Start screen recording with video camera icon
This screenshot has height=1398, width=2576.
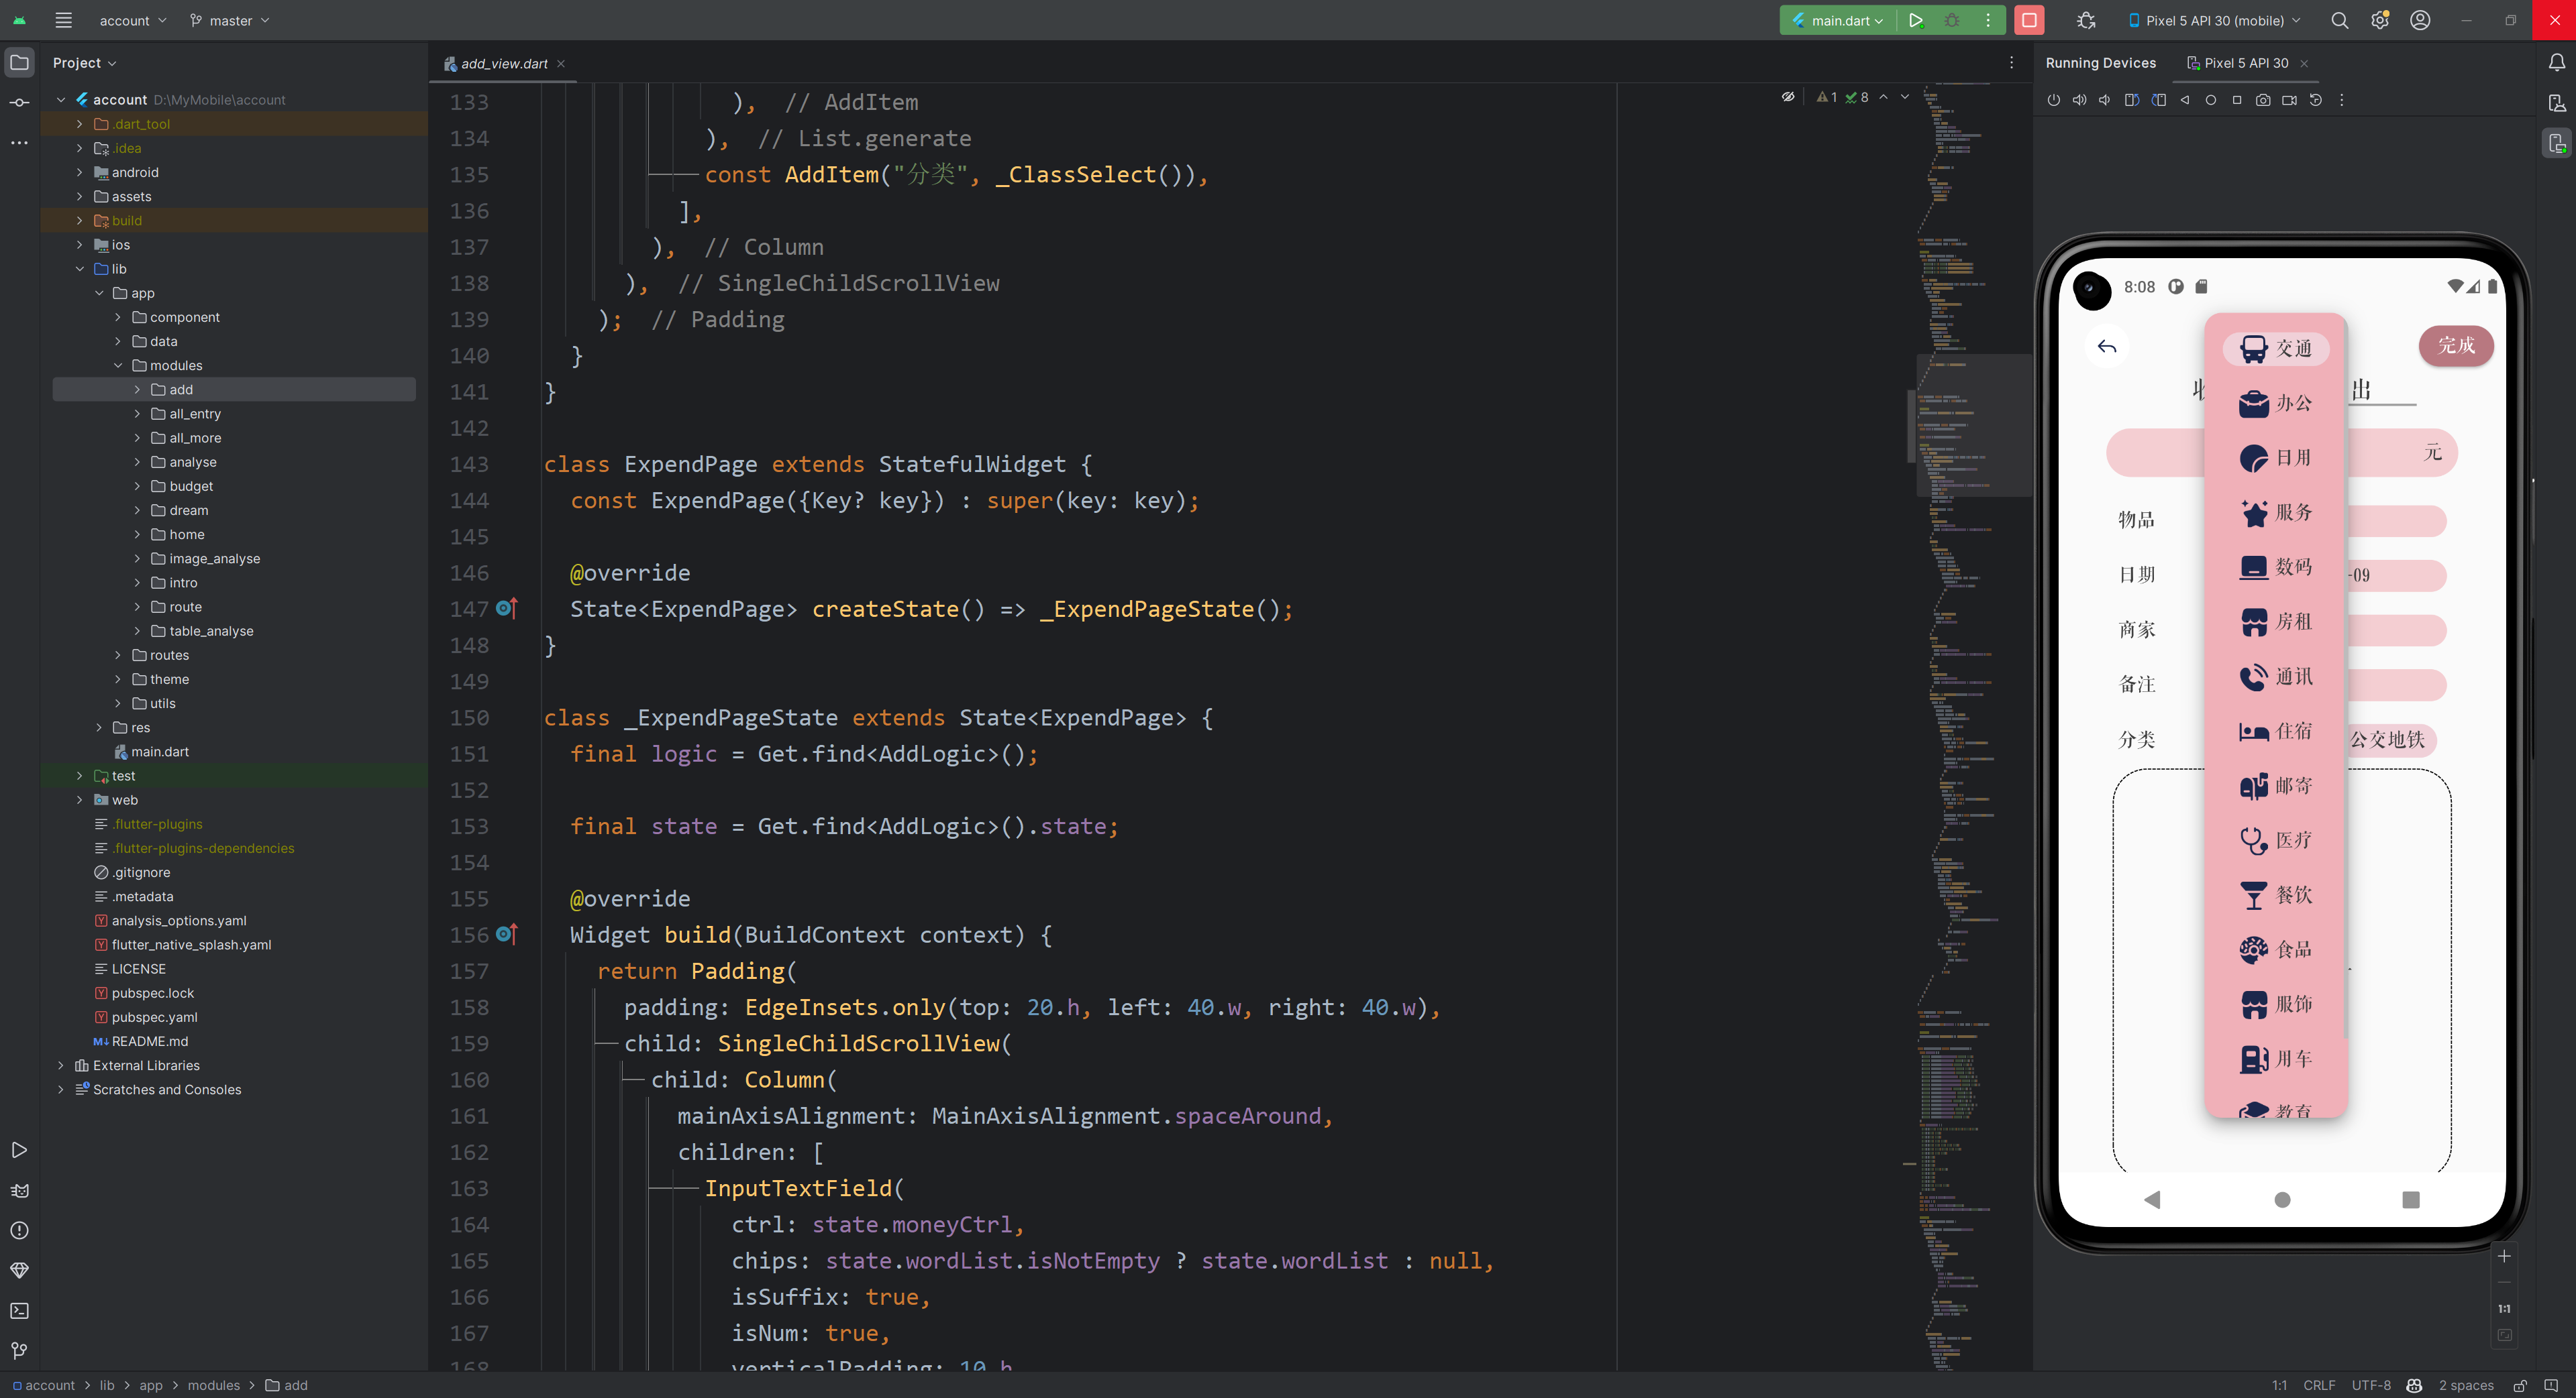pos(2289,100)
